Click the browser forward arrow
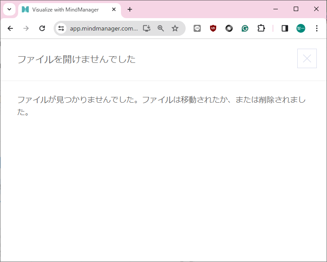Screen dimensions: 327x262 coord(26,28)
